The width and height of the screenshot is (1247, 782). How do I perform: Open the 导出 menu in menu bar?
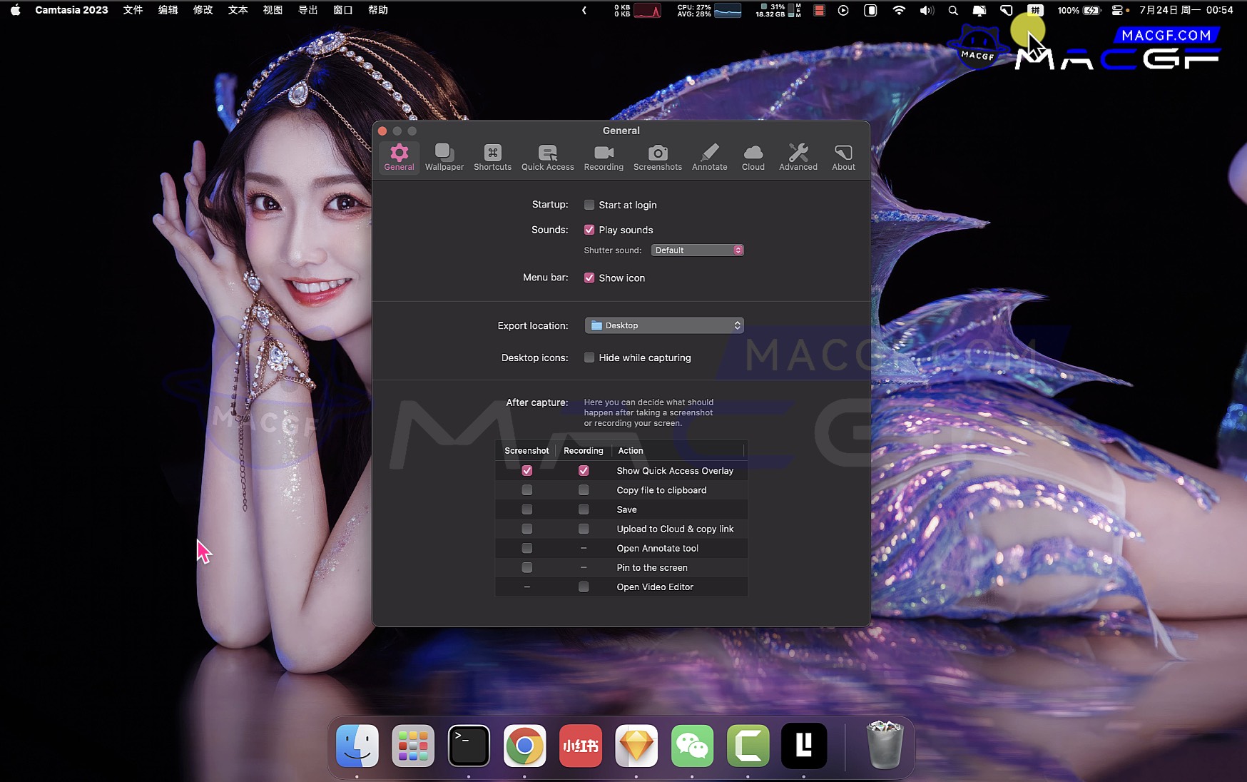coord(307,10)
